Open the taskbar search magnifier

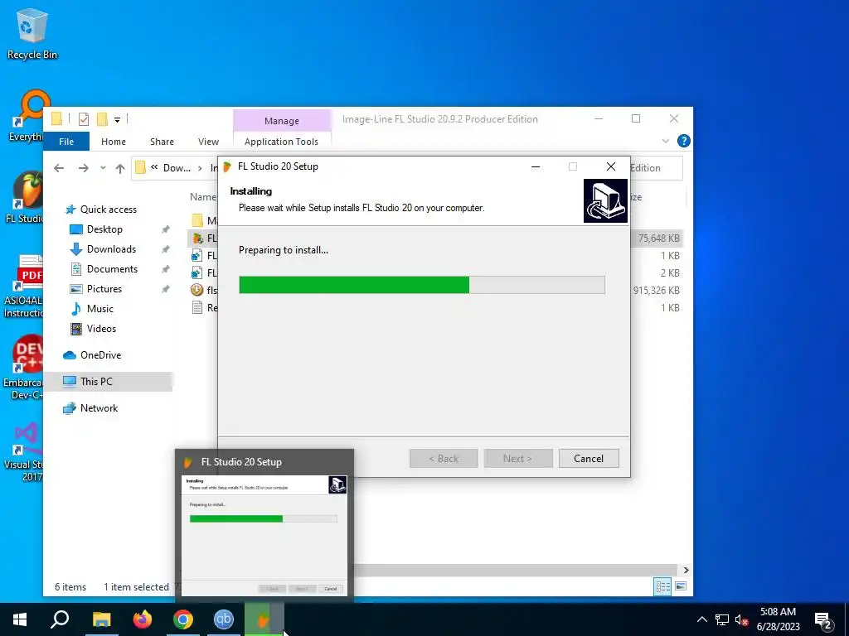pos(60,619)
